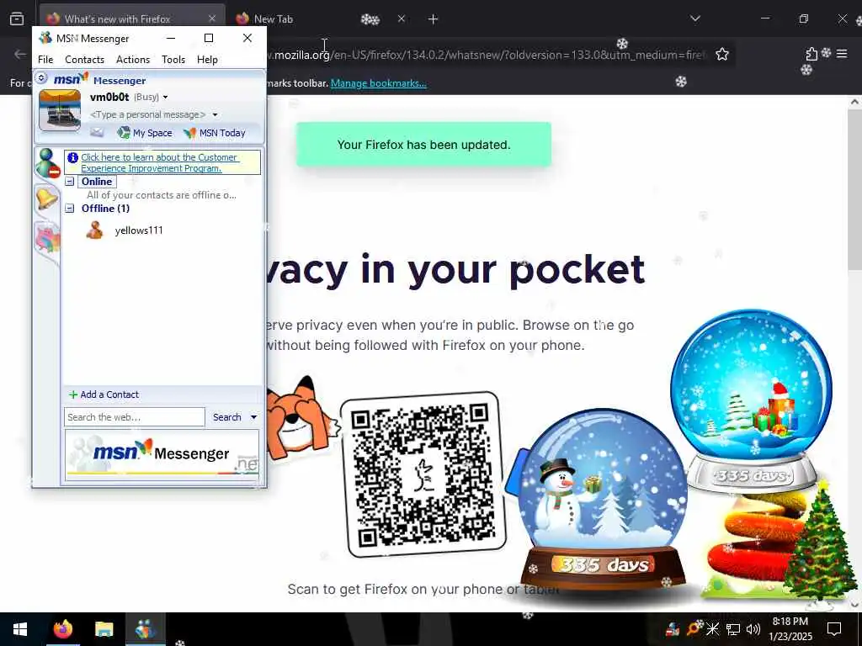
Task: Open the Windows Start menu
Action: pyautogui.click(x=20, y=629)
